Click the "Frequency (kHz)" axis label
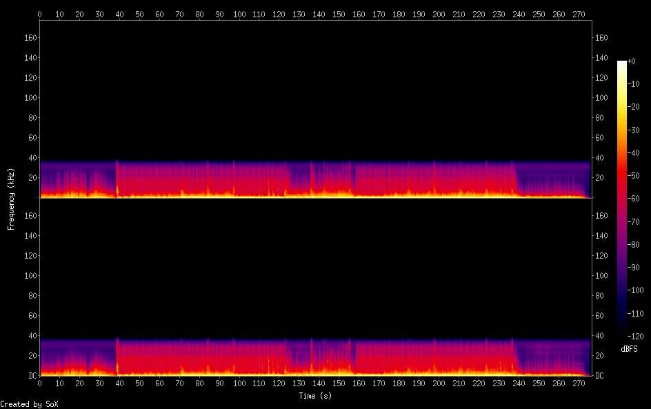 pyautogui.click(x=10, y=198)
